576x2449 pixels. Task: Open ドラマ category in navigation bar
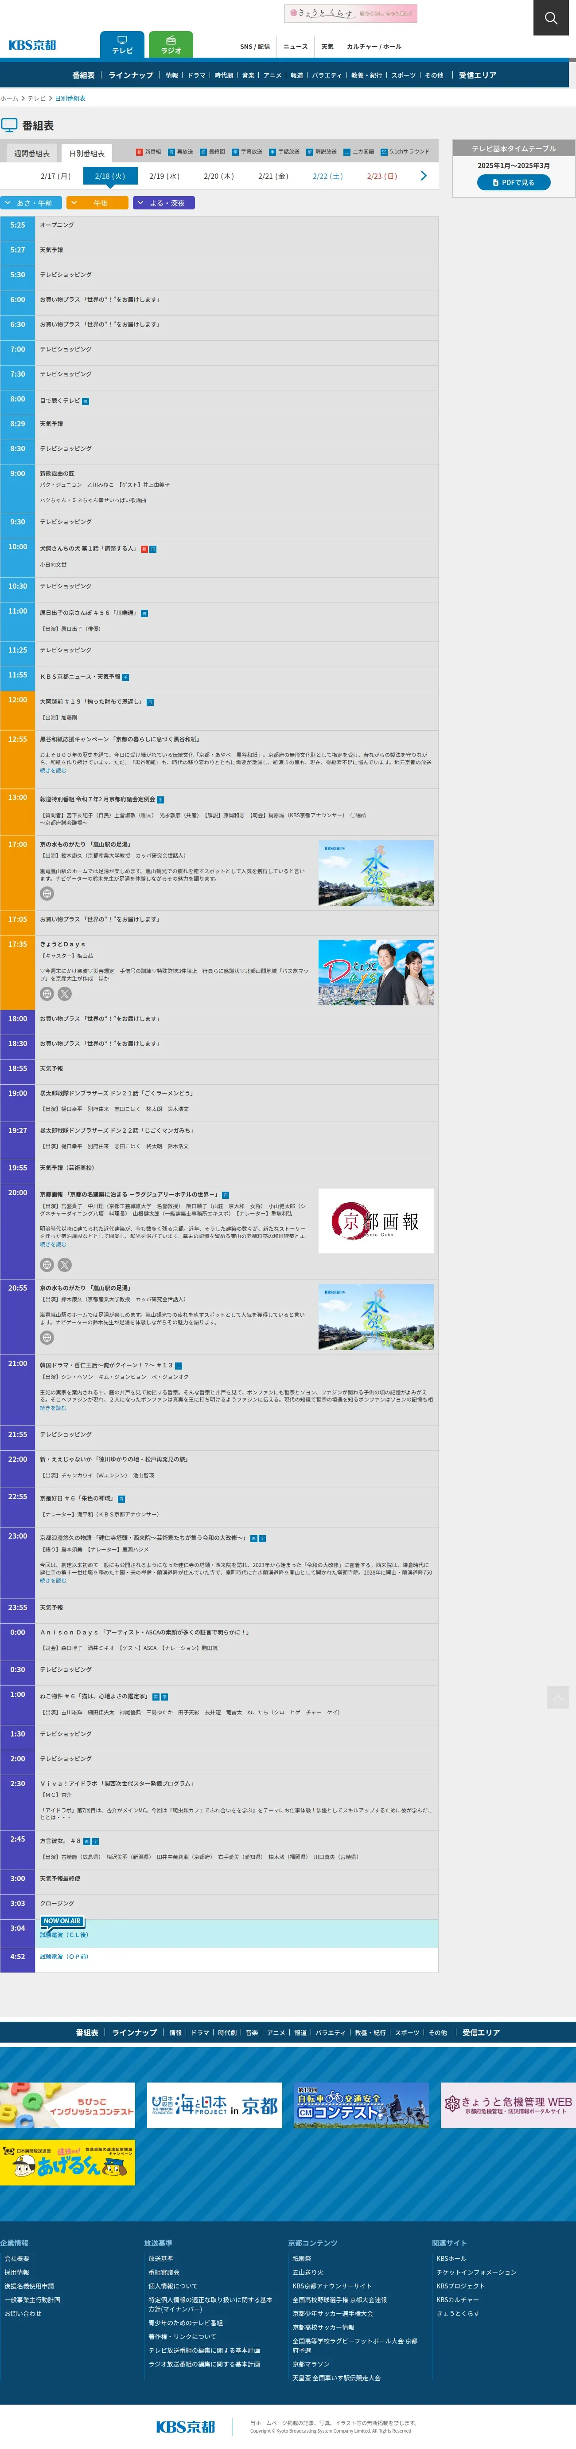[x=196, y=75]
